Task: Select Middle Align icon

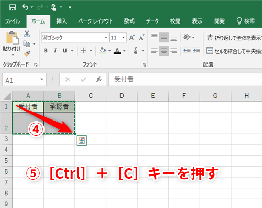Action: tap(164, 37)
